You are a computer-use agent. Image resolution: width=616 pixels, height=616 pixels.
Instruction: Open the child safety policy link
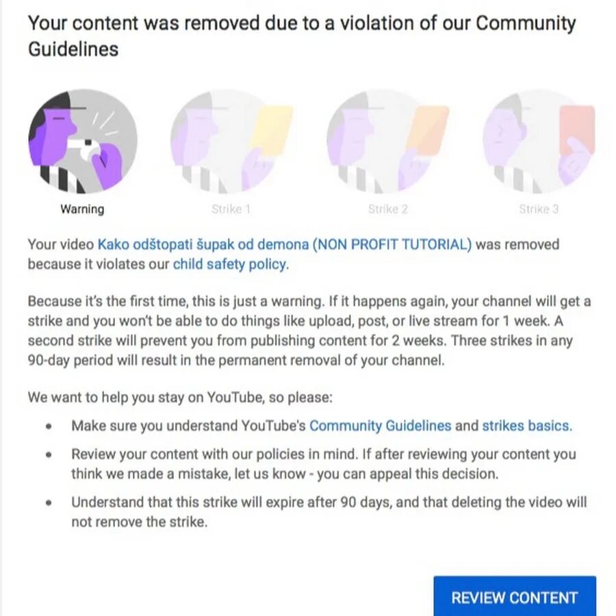tap(231, 264)
